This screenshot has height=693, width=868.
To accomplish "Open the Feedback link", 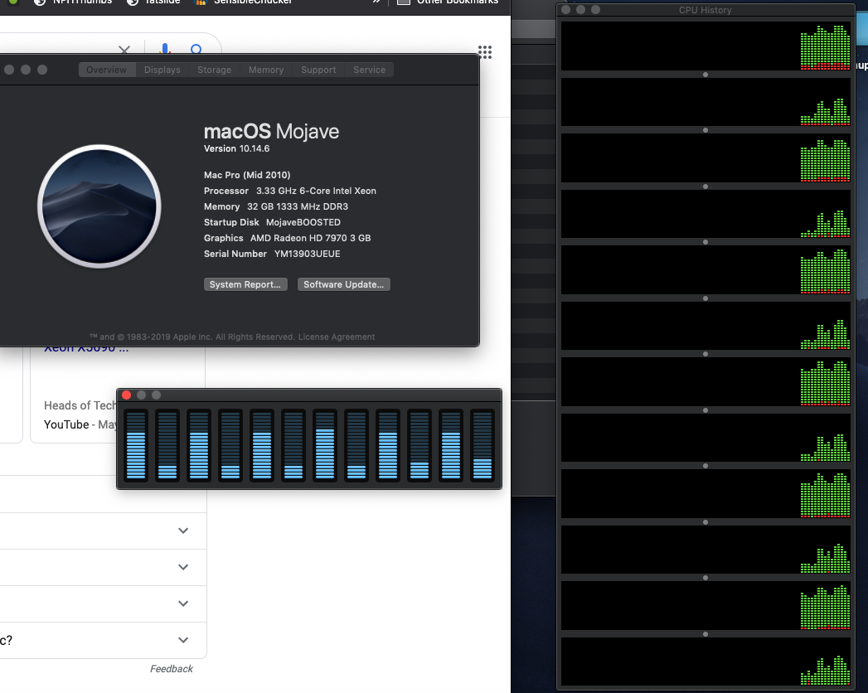I will tap(171, 669).
